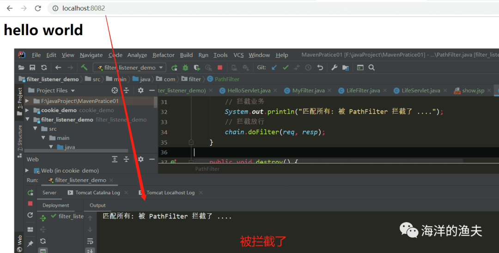Viewport: 499px width, 253px height.
Task: Collapse the java folder node
Action: [51, 147]
